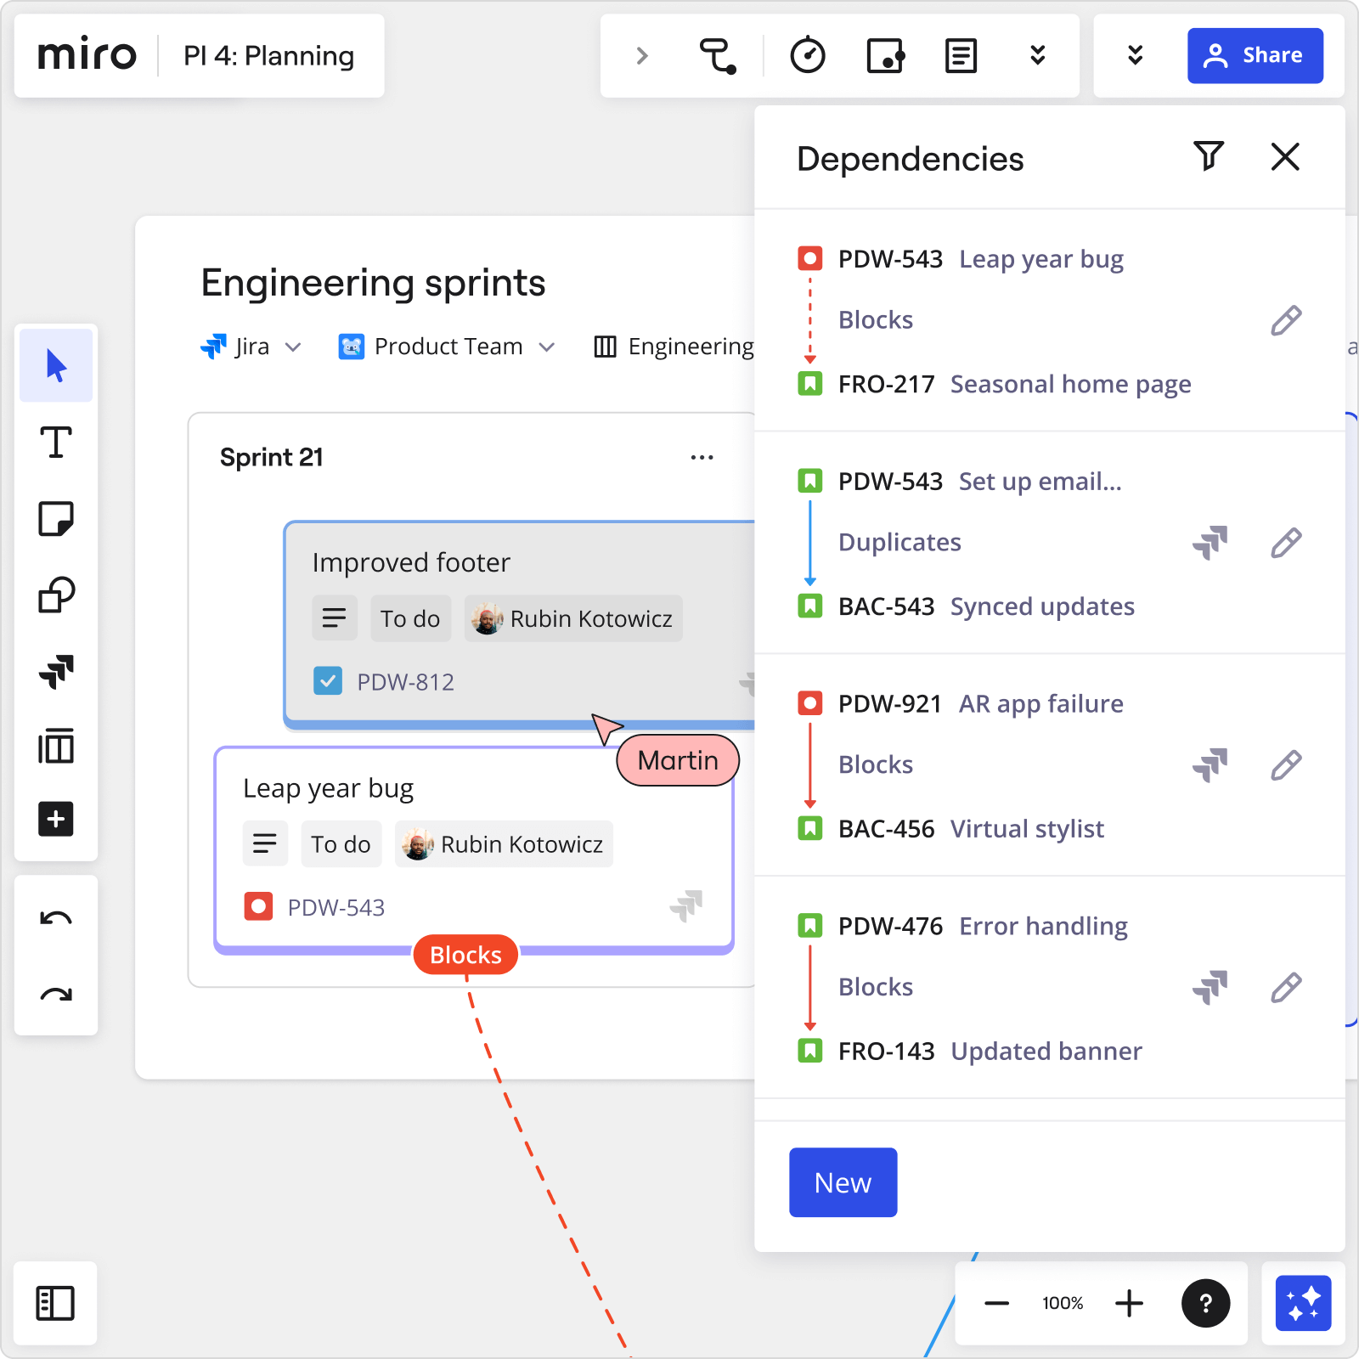The width and height of the screenshot is (1359, 1359).
Task: Open more apps plus button
Action: tap(56, 819)
